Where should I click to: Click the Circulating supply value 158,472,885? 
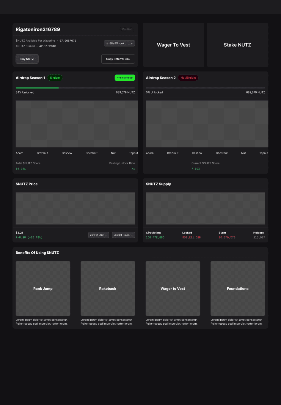pyautogui.click(x=155, y=237)
